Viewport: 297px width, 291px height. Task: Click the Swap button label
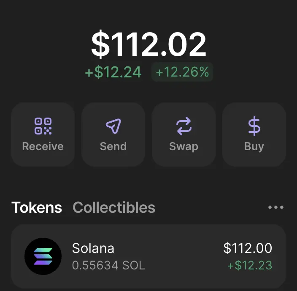pos(184,147)
